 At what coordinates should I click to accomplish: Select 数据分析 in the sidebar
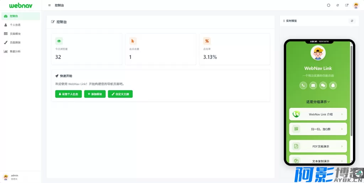tap(15, 51)
